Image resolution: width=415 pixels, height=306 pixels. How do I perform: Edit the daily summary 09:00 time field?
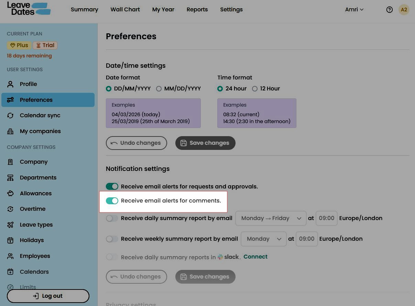tap(327, 218)
